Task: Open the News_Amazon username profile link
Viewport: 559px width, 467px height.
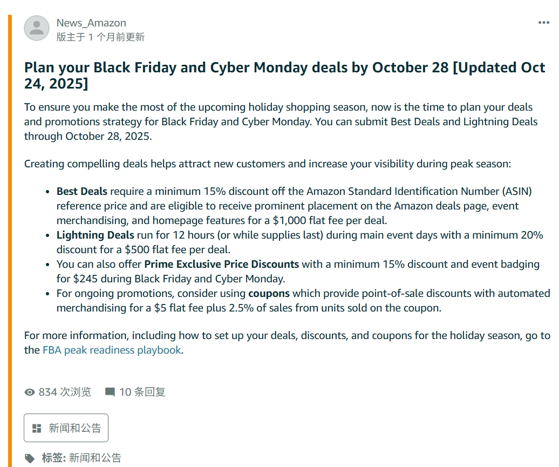Action: point(91,23)
